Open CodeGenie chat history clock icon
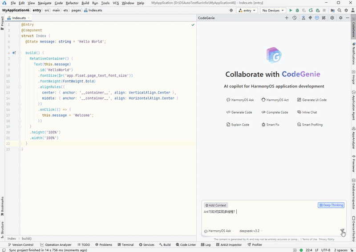356x252 pixels. 295,18
